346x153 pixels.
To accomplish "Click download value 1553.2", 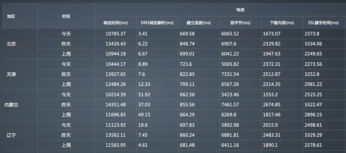I will (270, 95).
